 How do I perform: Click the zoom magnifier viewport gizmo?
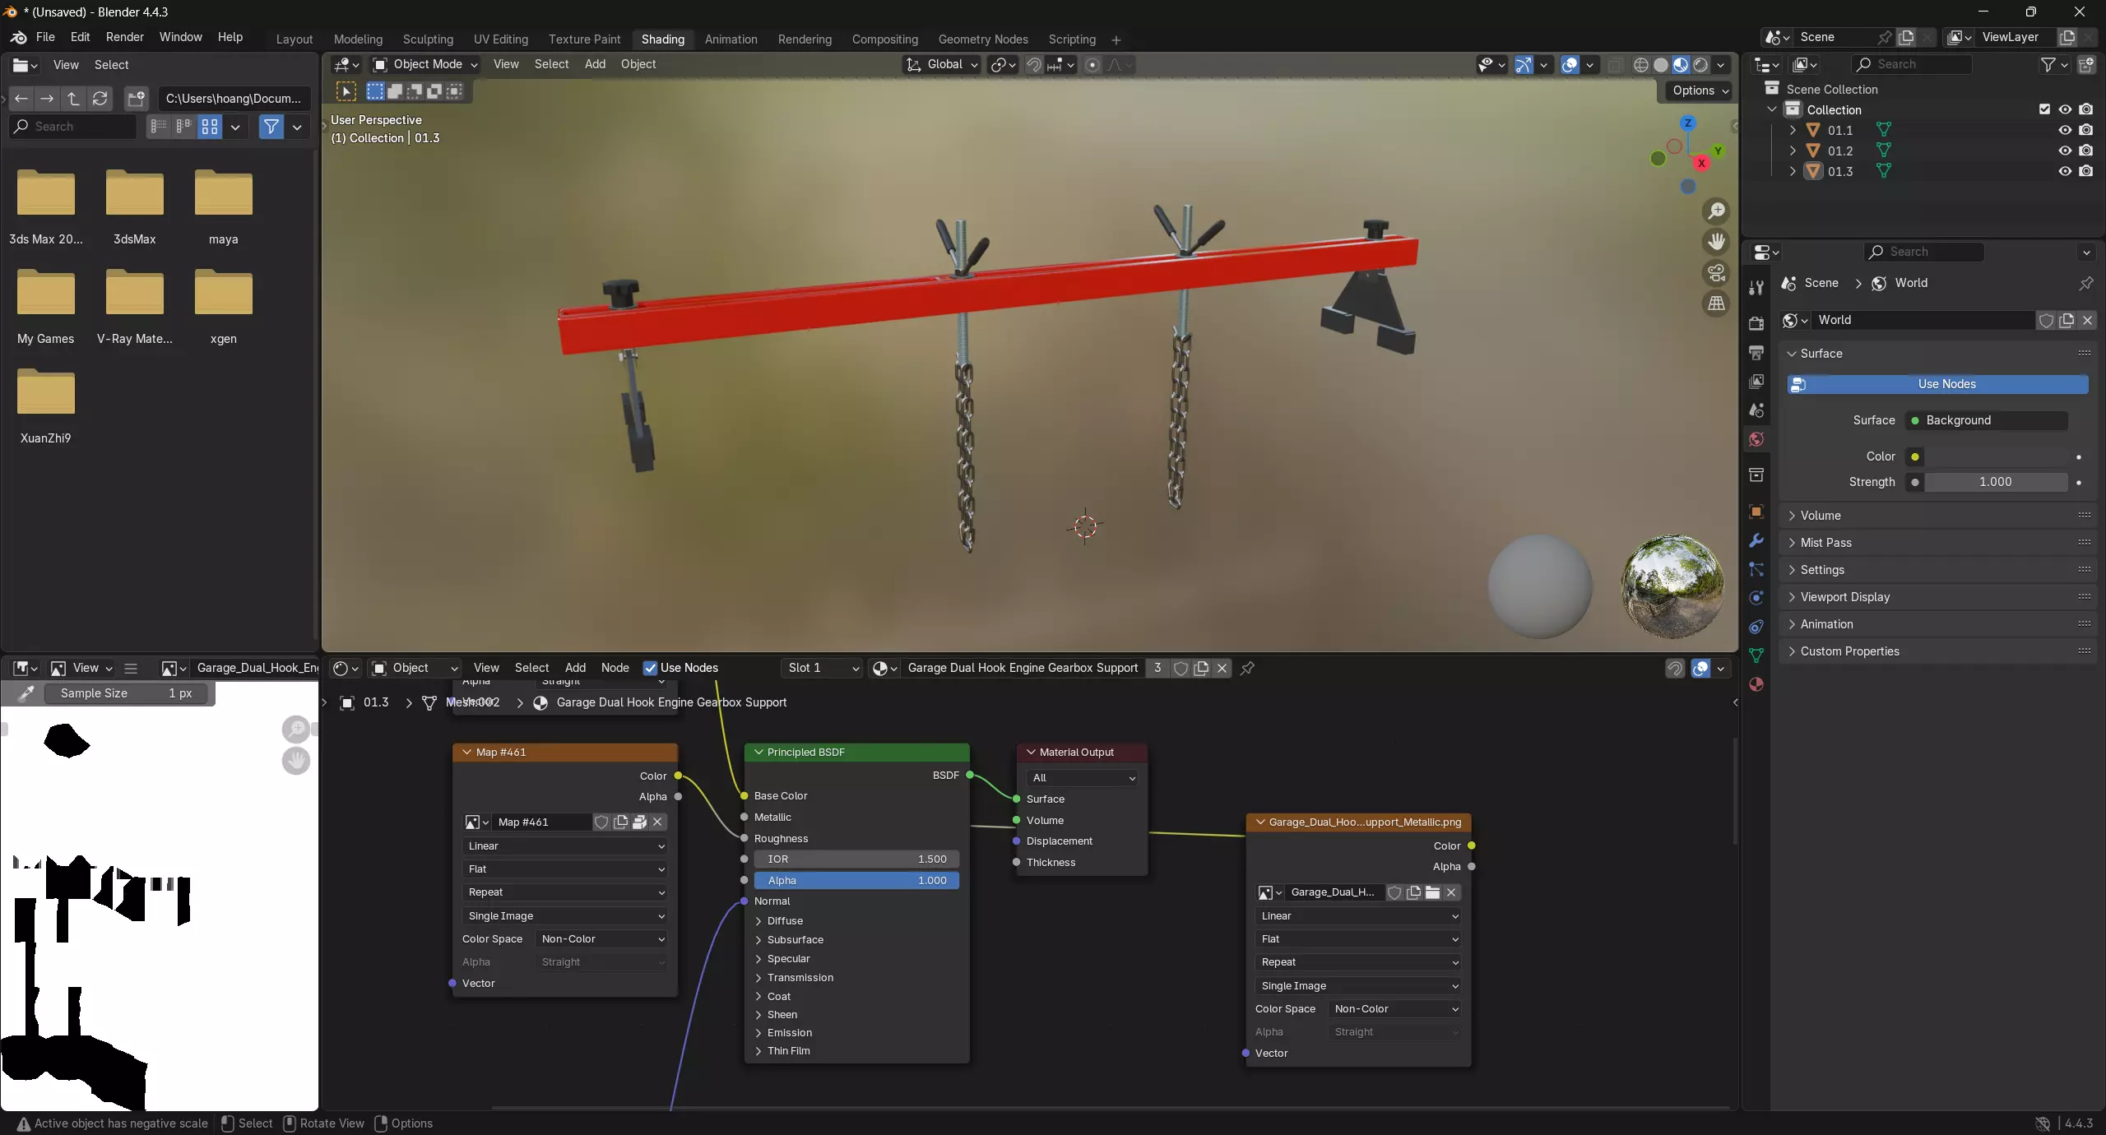[x=1716, y=211]
